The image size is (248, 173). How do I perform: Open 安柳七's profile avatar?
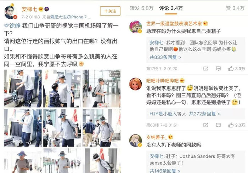click(x=10, y=12)
